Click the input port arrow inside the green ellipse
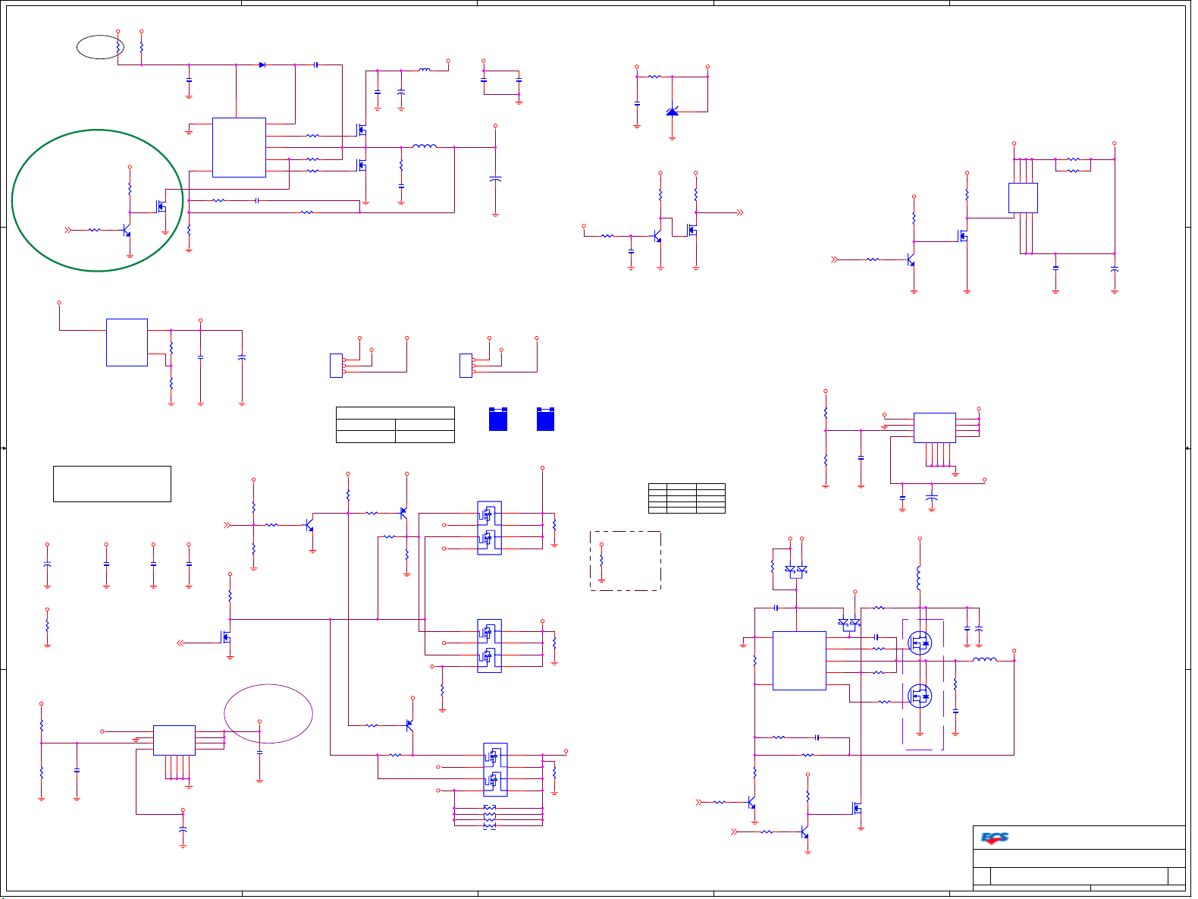Image resolution: width=1198 pixels, height=899 pixels. 68,230
